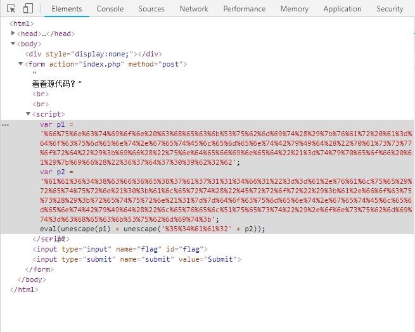Screen dimensions: 415x332
Task: Click the var p1 declaration line
Action: 56,124
